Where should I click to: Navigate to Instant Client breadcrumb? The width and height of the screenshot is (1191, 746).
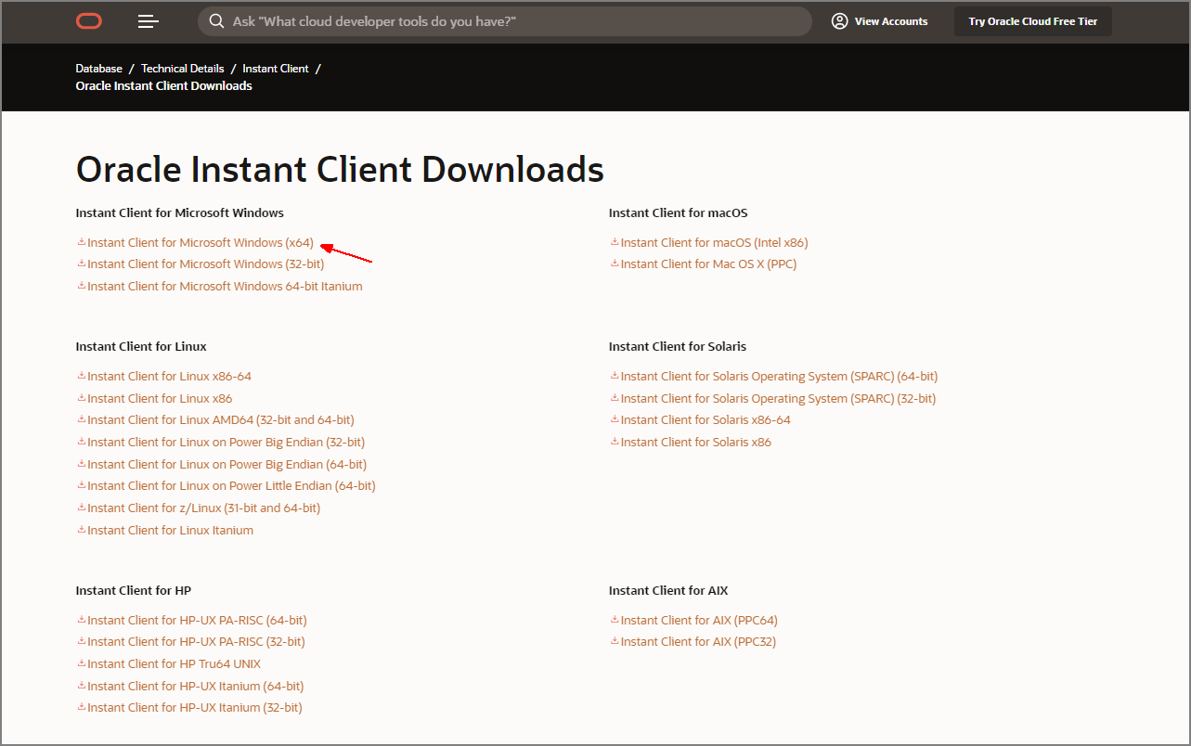(x=276, y=69)
